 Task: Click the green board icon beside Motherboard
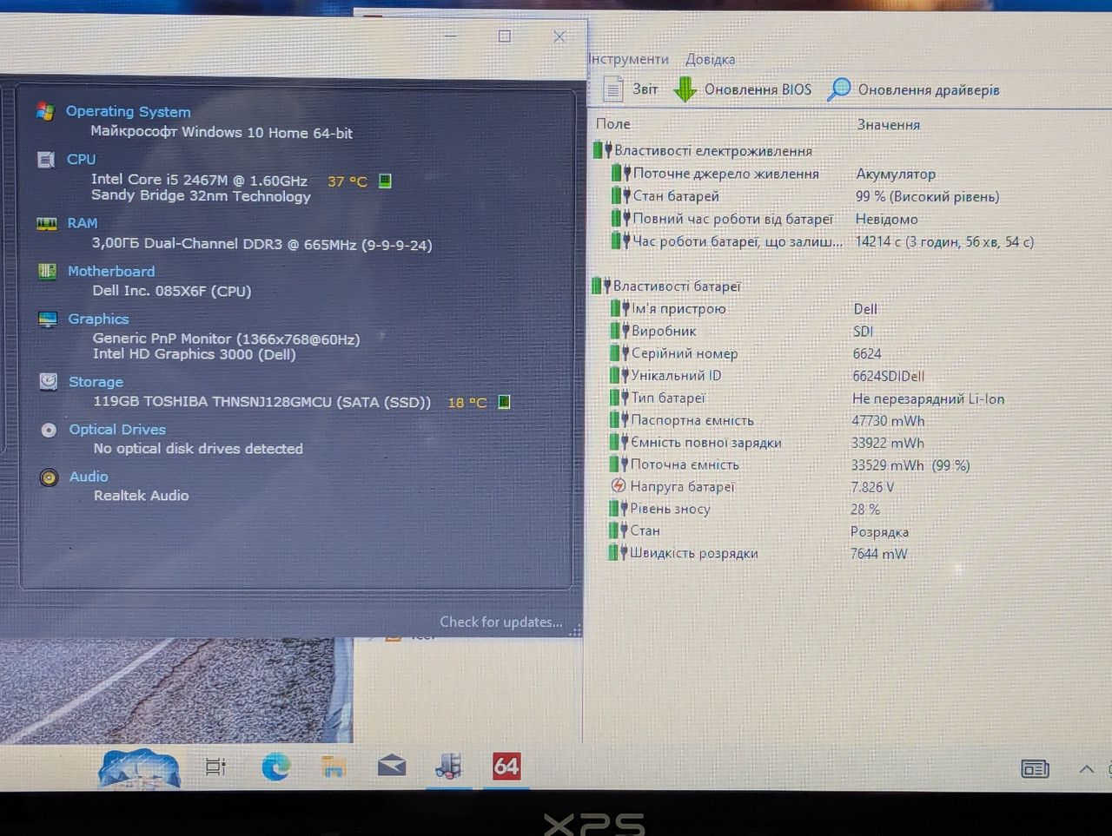(47, 272)
